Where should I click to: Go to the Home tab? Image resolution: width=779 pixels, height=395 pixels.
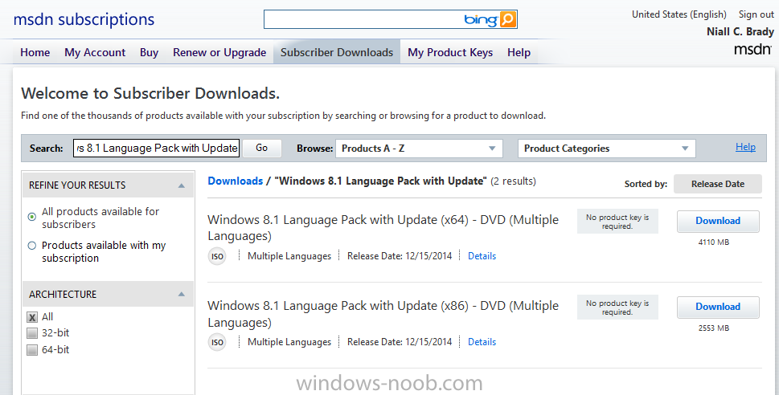pyautogui.click(x=35, y=53)
